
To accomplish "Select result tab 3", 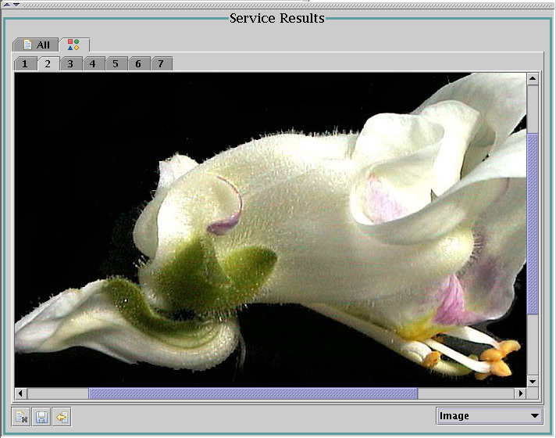I will [x=70, y=63].
